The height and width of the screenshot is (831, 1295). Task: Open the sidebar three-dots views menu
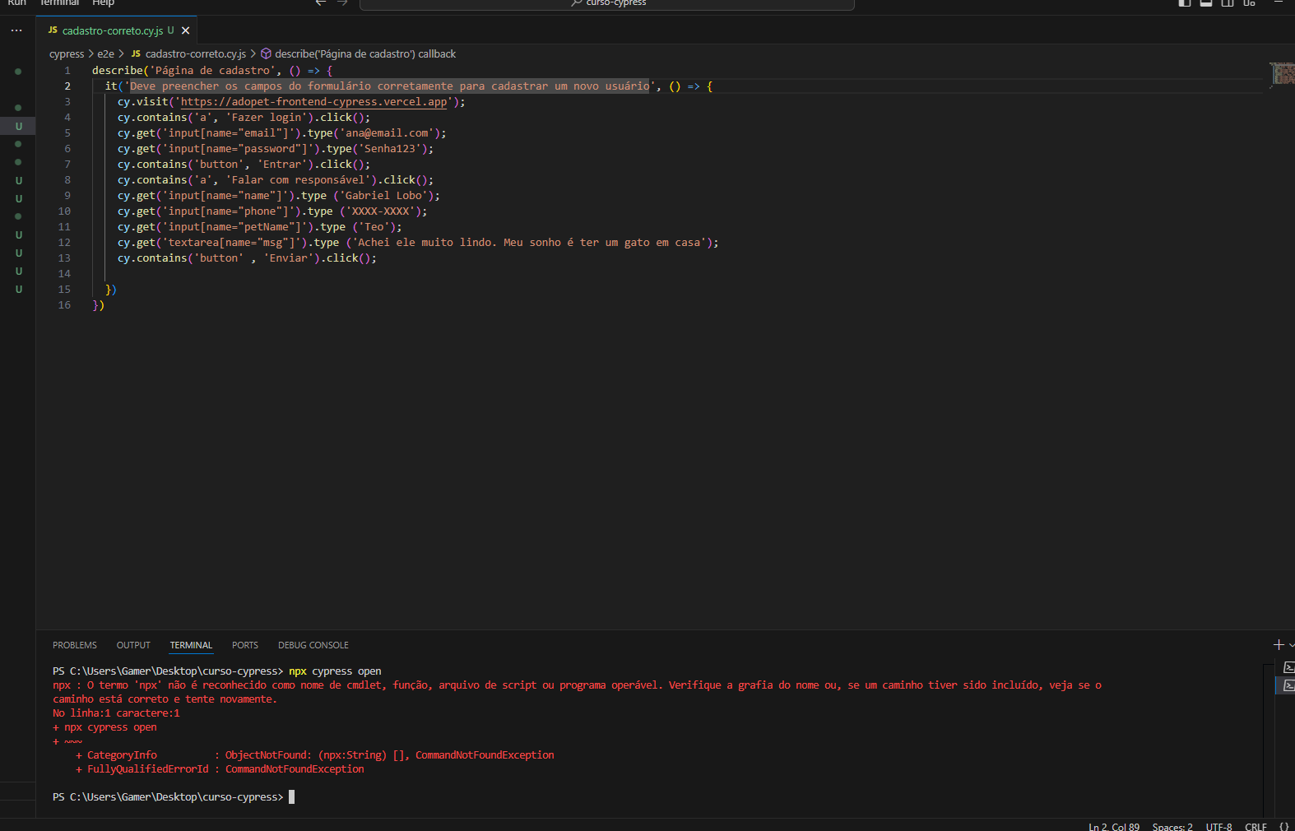(x=16, y=30)
